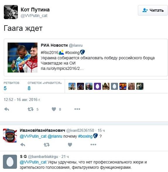Reply to the main Кот Путина tweet
Viewport: 168px width, 172px height.
[x=6, y=109]
